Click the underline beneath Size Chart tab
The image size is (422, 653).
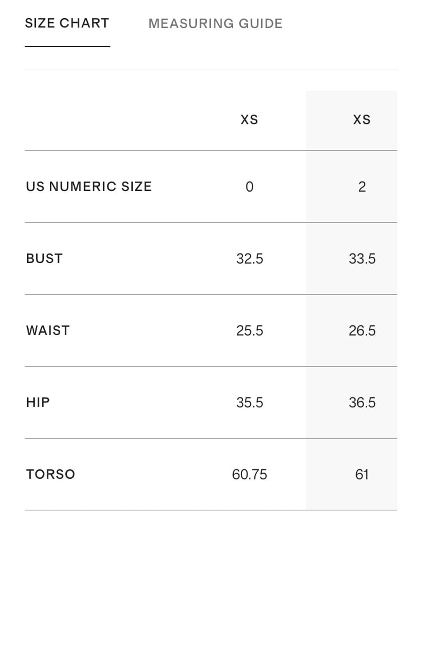[68, 47]
